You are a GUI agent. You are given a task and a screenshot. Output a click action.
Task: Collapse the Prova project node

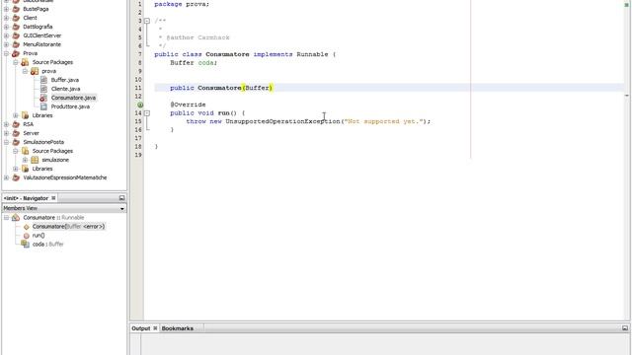[7, 53]
